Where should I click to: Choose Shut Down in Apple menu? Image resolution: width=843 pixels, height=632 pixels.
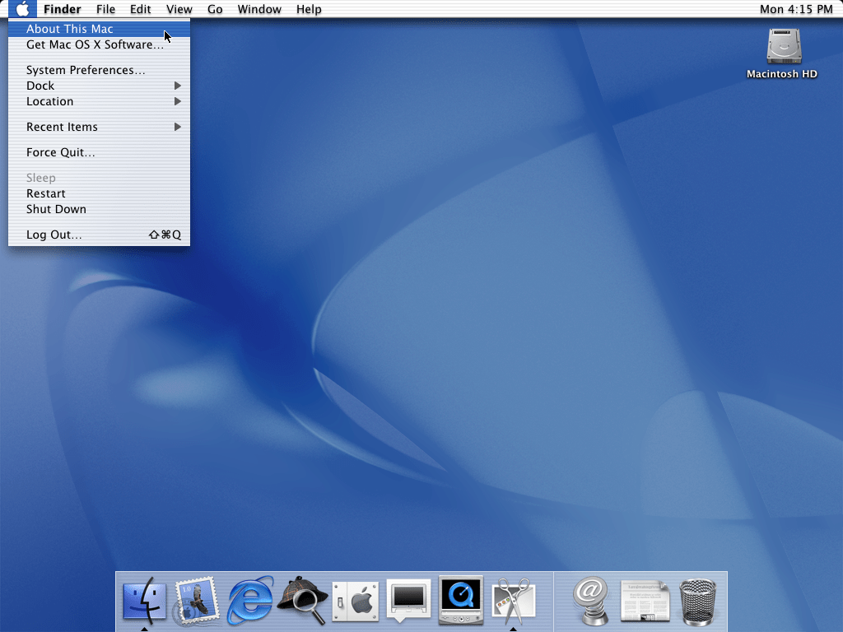pos(56,209)
